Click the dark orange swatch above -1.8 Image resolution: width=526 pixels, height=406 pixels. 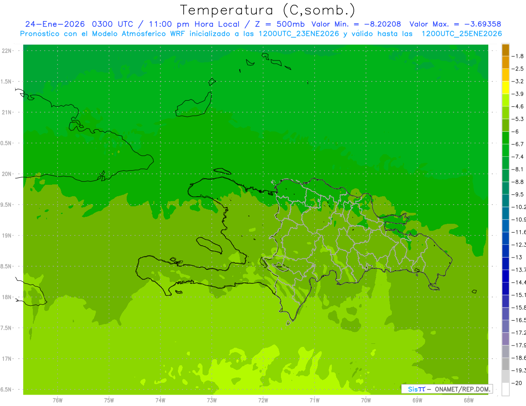point(505,50)
